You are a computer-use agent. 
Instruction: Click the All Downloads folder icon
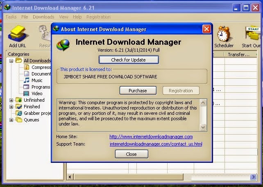(x=19, y=60)
